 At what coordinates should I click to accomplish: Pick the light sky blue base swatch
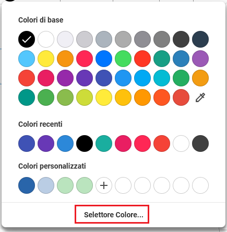27,59
